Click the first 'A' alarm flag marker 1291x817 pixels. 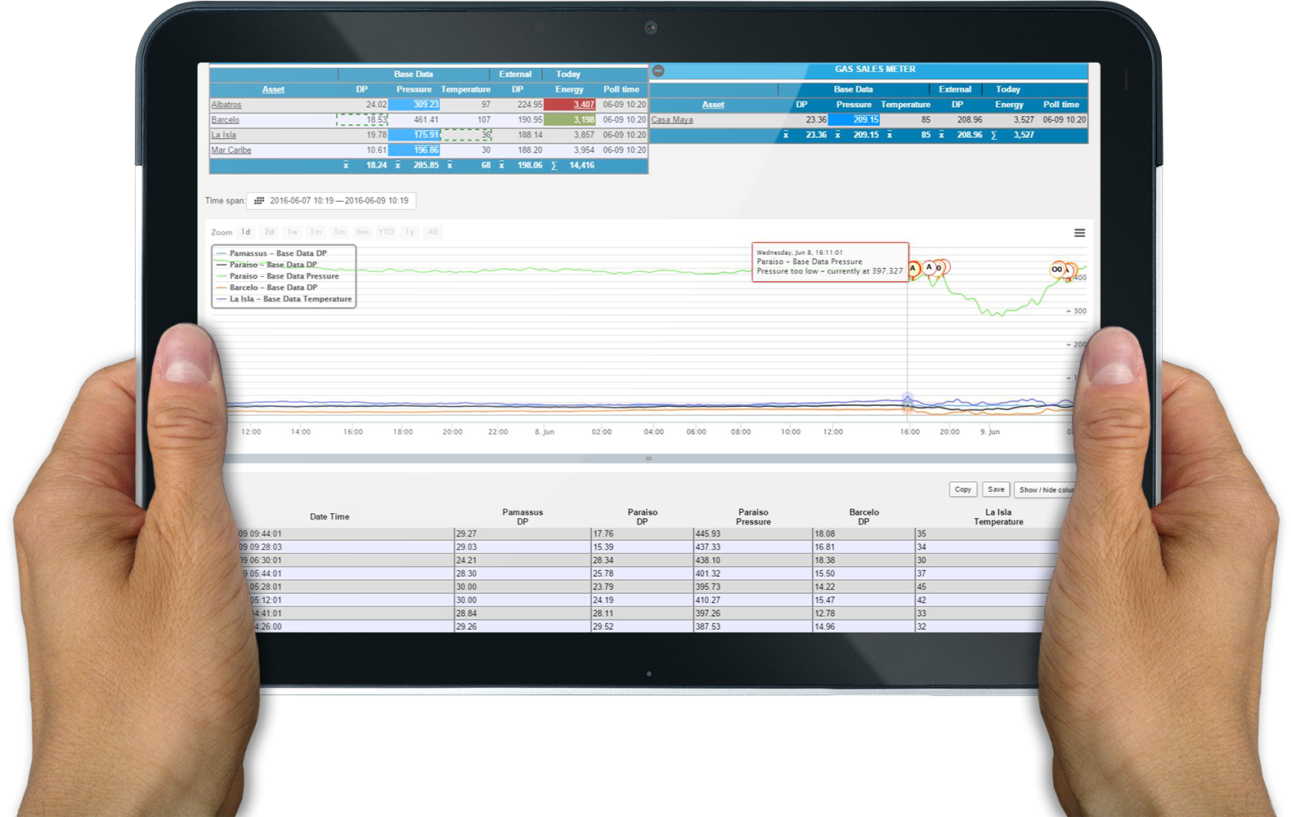point(913,268)
